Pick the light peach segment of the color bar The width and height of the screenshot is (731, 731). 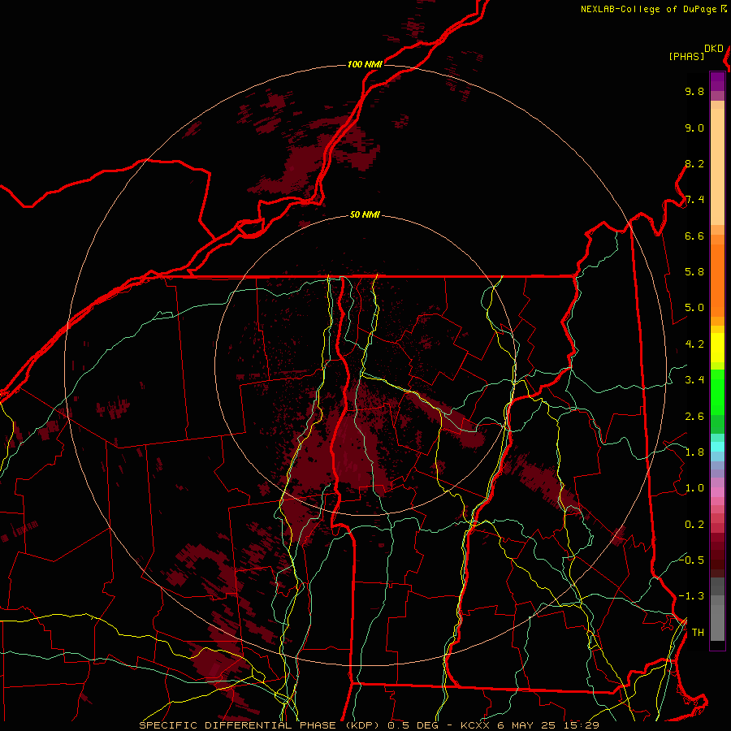point(717,167)
